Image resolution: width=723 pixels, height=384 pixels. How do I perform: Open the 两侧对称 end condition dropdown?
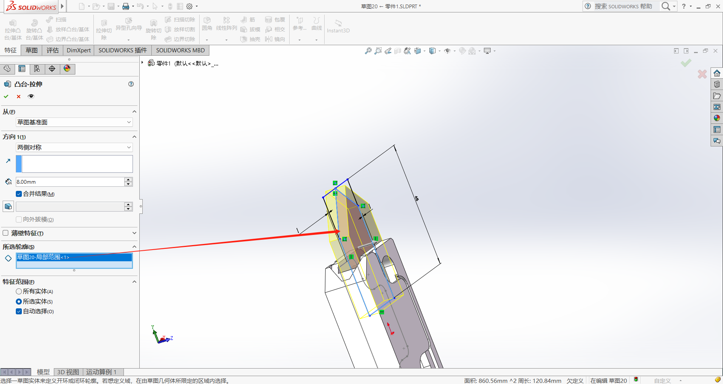tap(74, 147)
